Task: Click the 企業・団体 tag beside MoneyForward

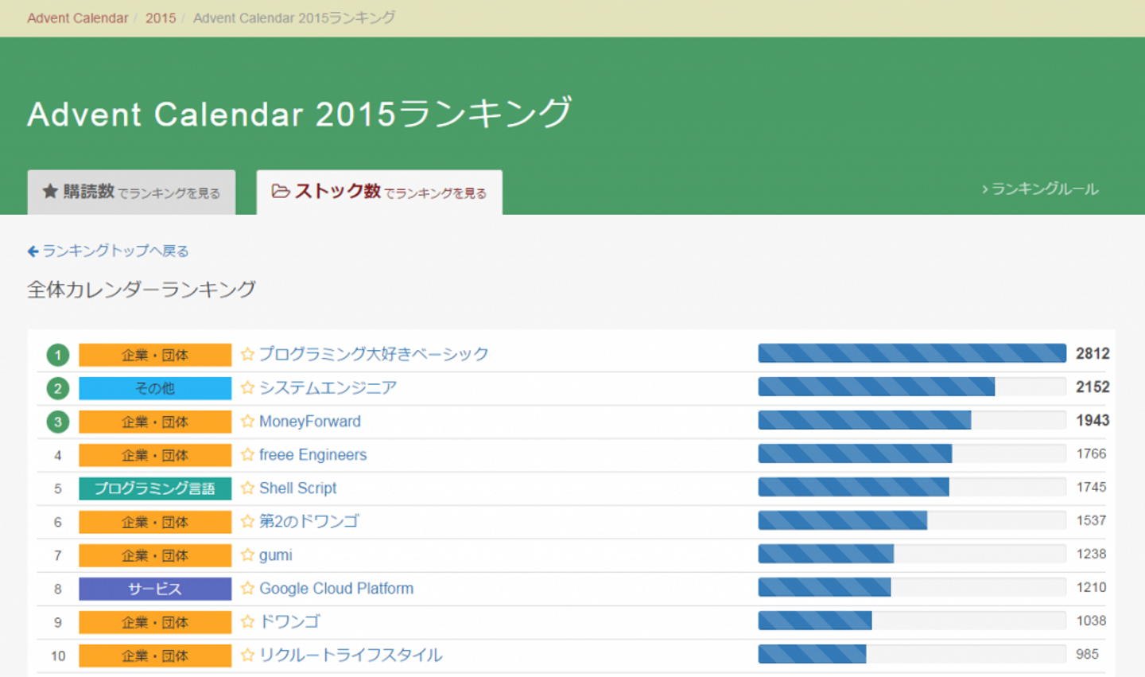Action: [155, 422]
